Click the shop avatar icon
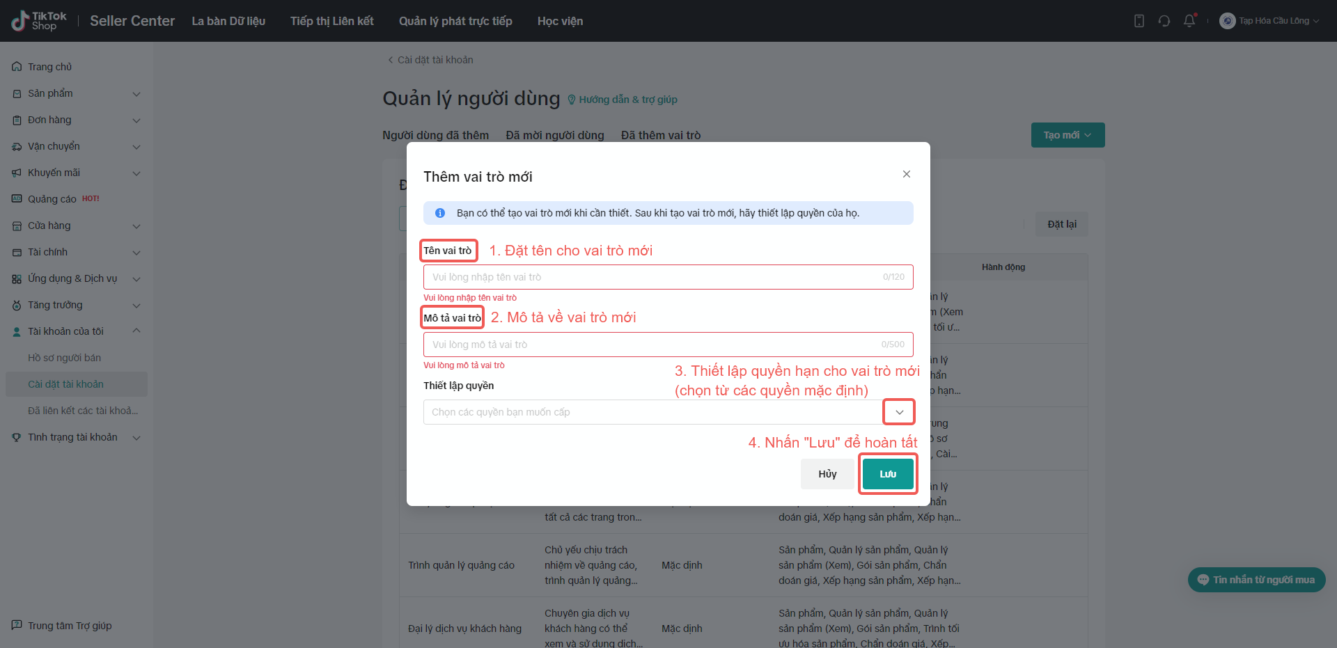1337x648 pixels. pos(1228,21)
